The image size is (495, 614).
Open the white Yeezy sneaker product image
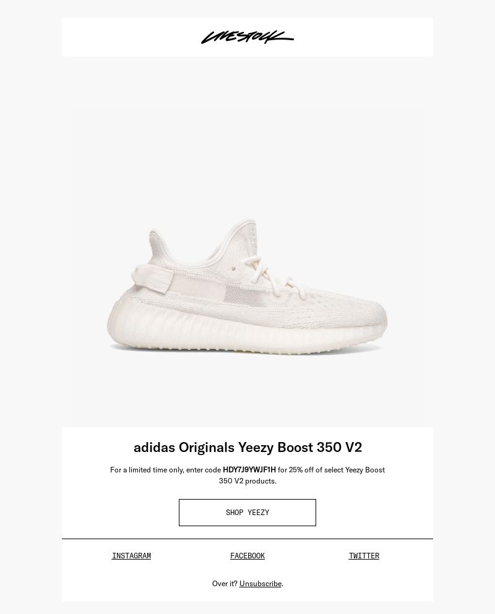[247, 242]
